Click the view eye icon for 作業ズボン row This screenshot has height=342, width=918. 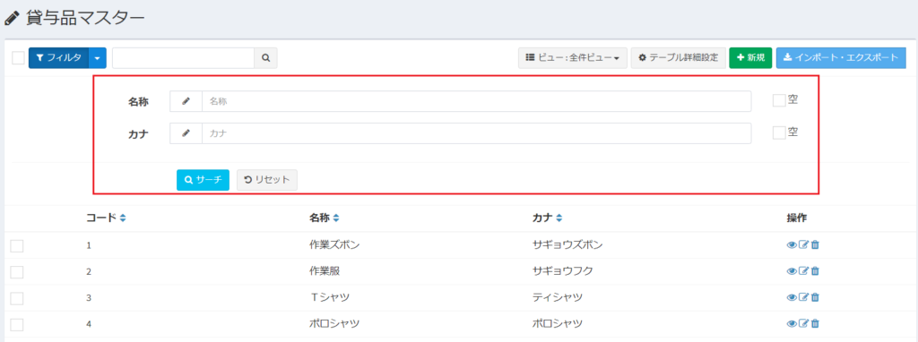(792, 245)
